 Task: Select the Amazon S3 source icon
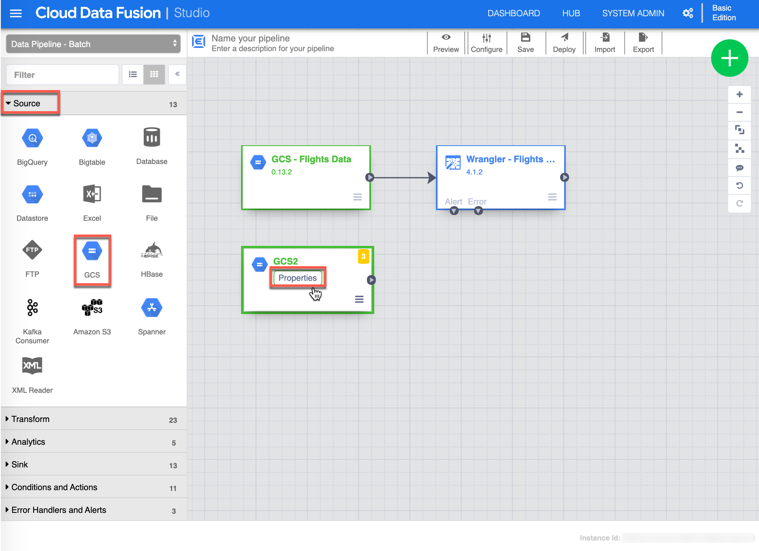[92, 308]
